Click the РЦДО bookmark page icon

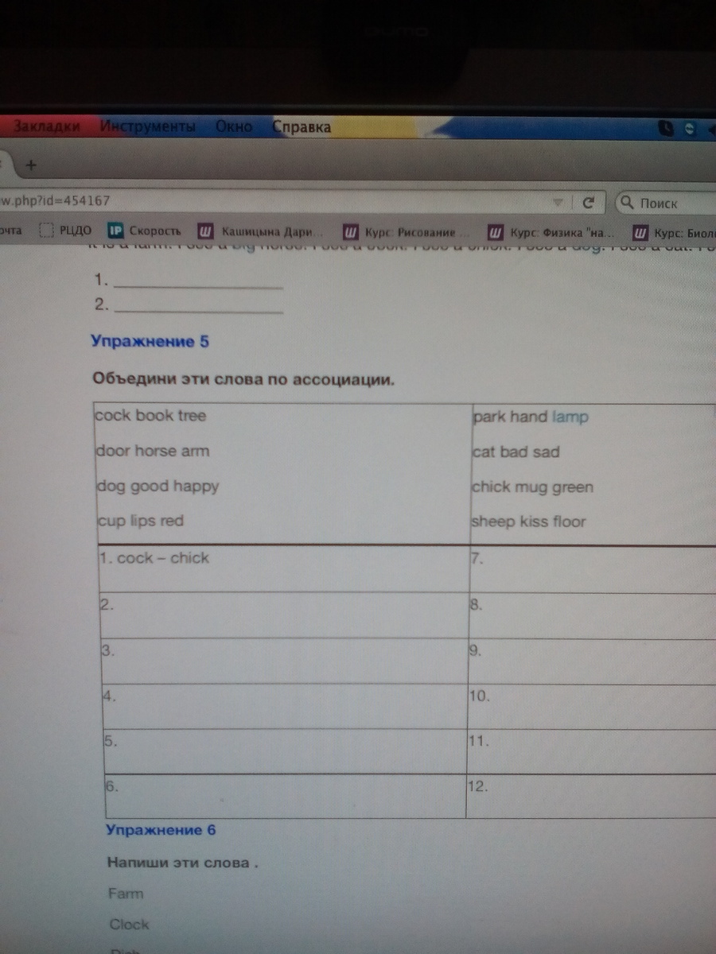point(46,231)
